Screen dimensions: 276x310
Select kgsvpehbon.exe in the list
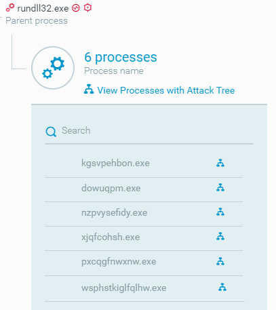(x=115, y=163)
